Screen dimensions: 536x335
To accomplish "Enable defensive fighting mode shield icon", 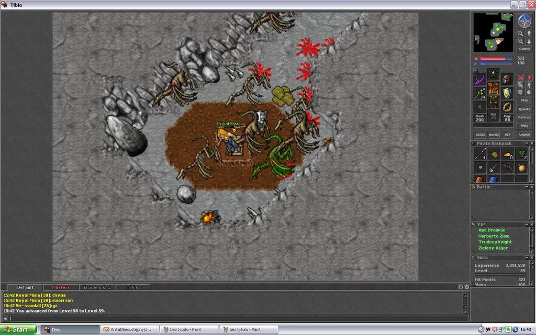I will [x=521, y=92].
